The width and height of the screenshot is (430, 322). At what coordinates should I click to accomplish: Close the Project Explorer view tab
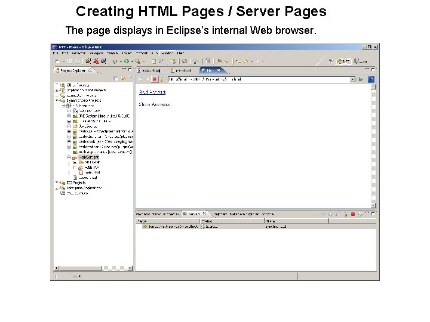pyautogui.click(x=90, y=70)
